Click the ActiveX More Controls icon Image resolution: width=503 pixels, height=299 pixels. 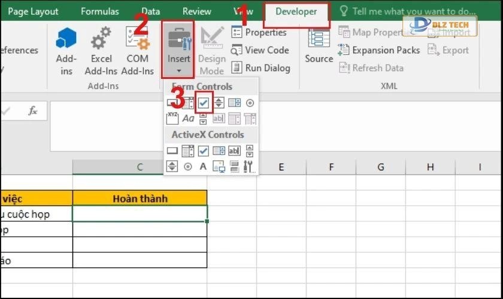point(250,166)
